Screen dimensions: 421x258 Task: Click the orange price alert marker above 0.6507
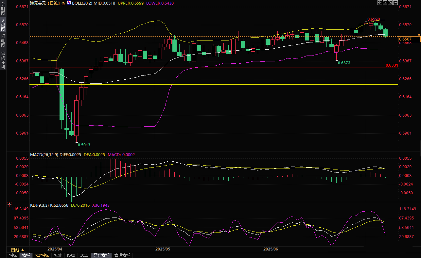[x=419, y=35]
